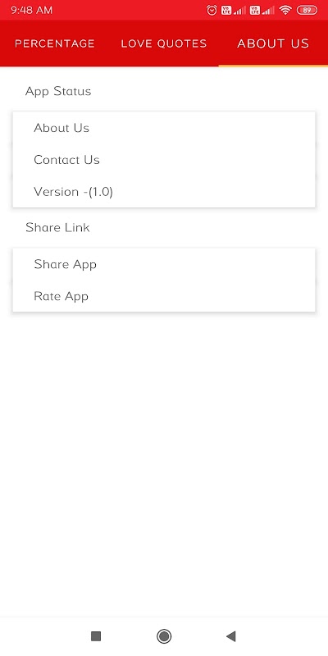This screenshot has width=328, height=656.
Task: Tap the first VoLTE indicator icon
Action: pyautogui.click(x=226, y=11)
